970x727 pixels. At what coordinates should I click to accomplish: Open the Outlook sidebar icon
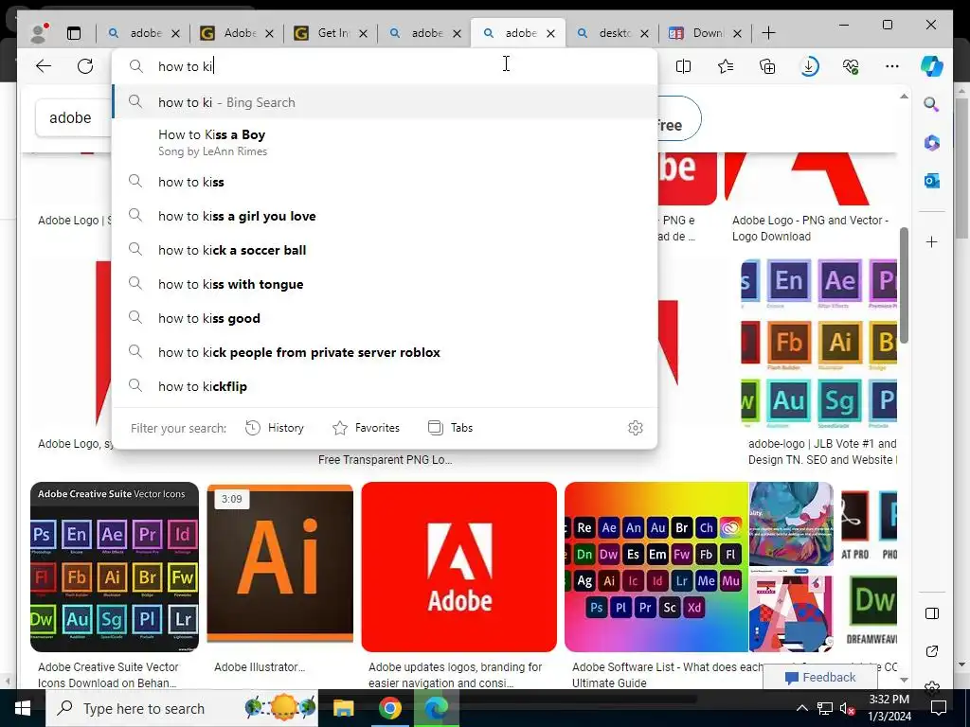coord(932,181)
